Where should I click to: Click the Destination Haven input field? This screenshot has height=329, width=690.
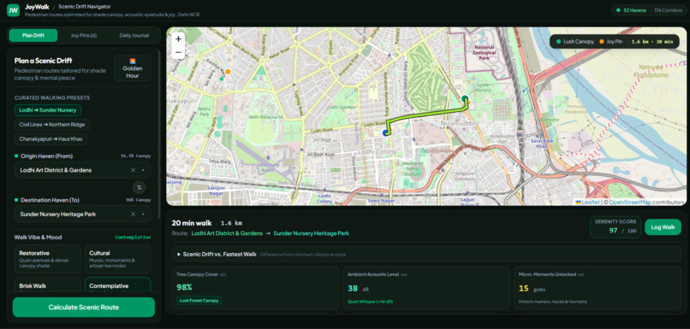tap(82, 214)
